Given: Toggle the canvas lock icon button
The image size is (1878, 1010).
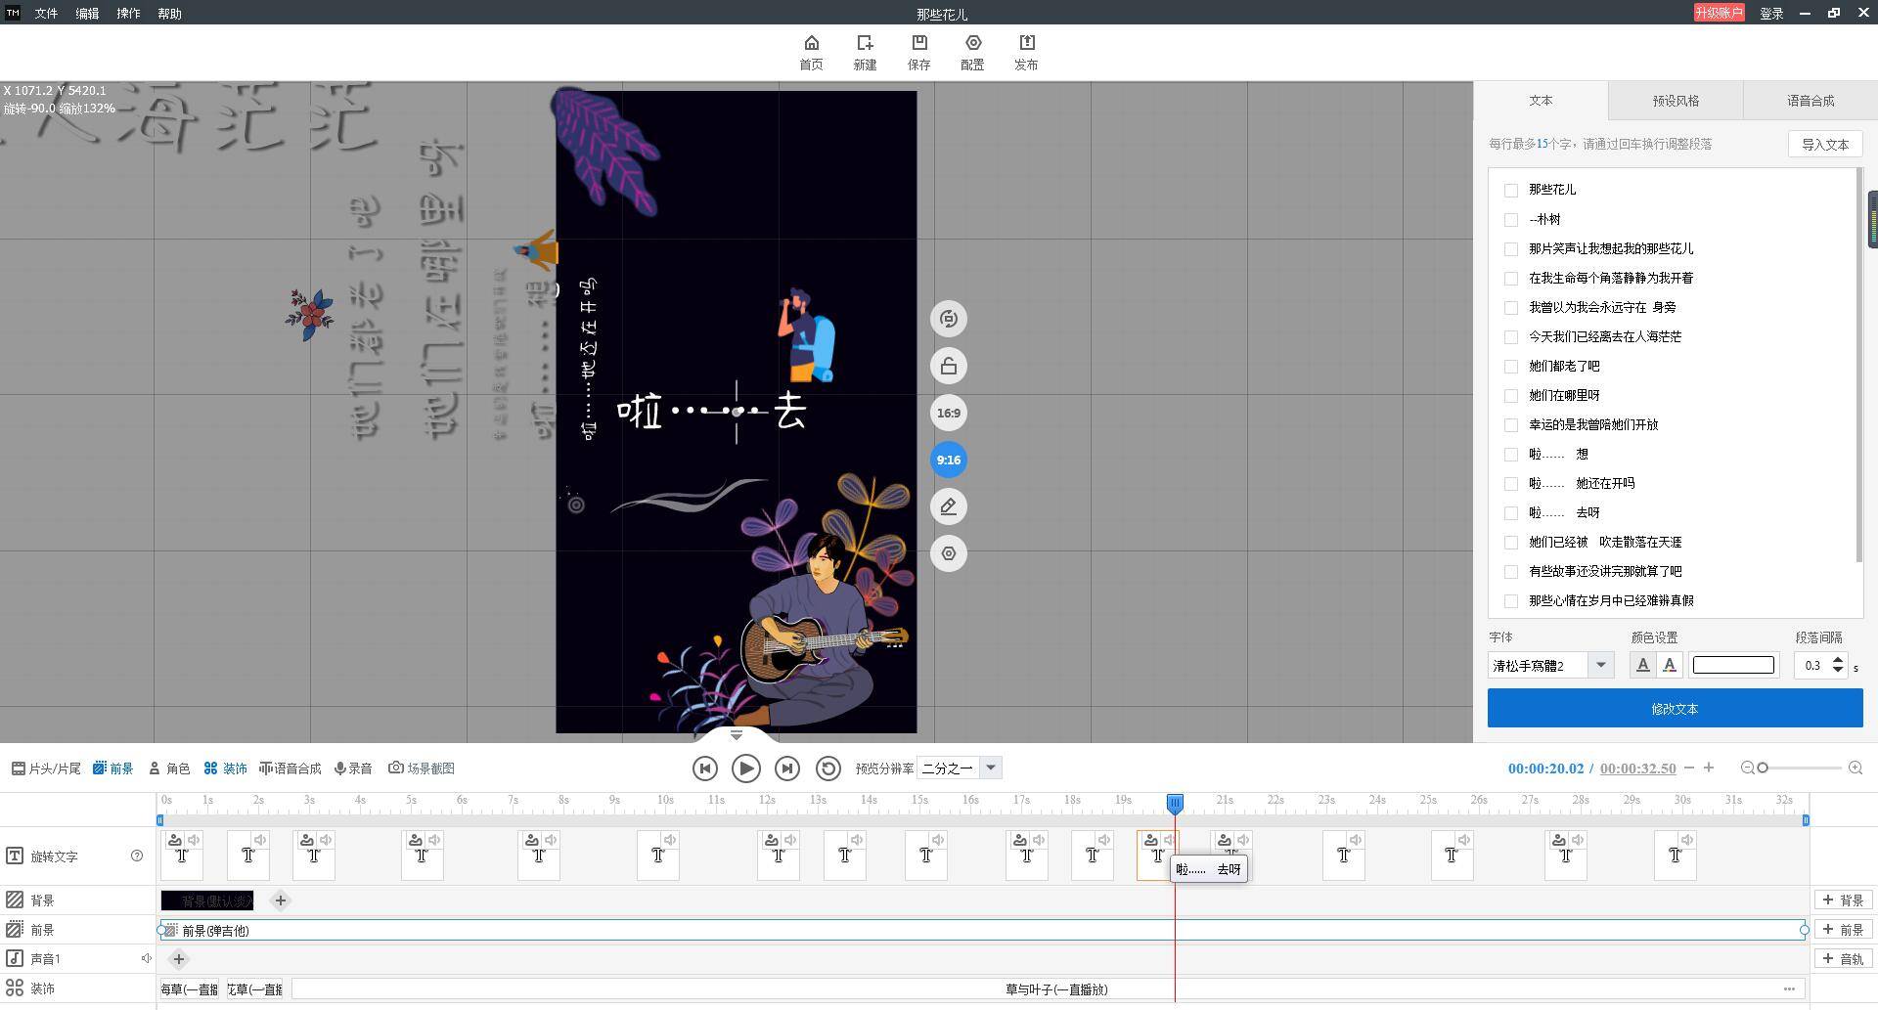Looking at the screenshot, I should [x=948, y=366].
